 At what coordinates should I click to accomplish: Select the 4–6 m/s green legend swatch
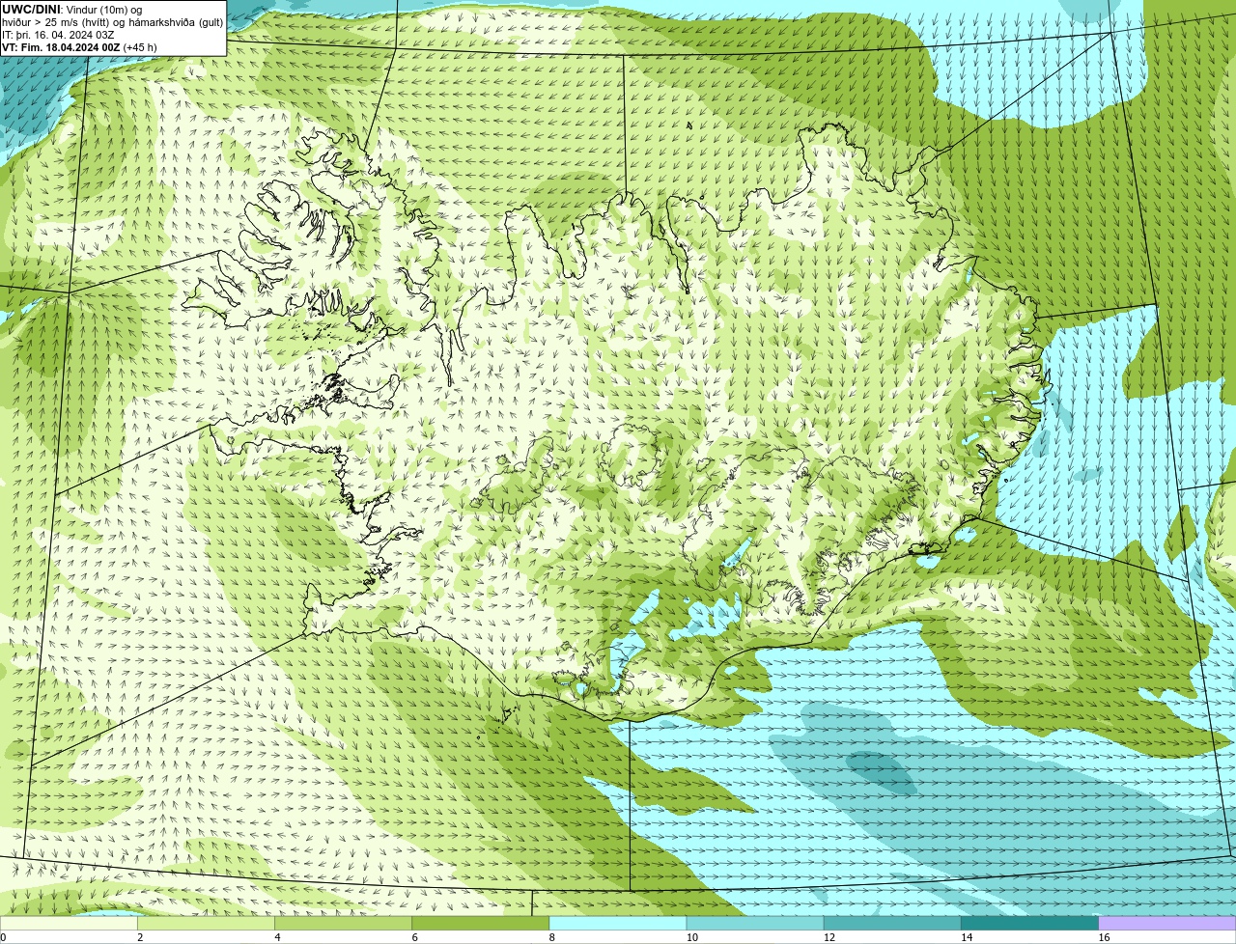tap(344, 924)
